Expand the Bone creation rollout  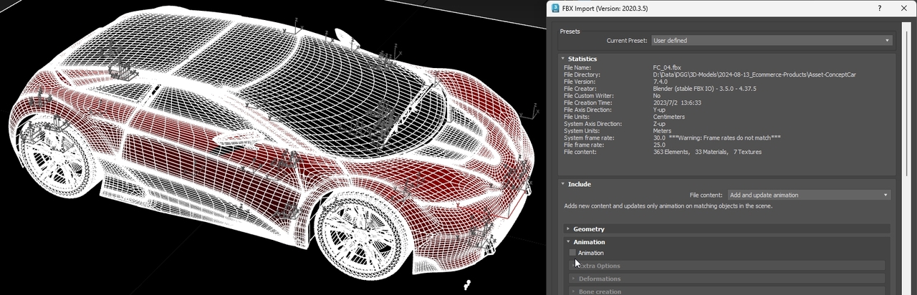727,291
